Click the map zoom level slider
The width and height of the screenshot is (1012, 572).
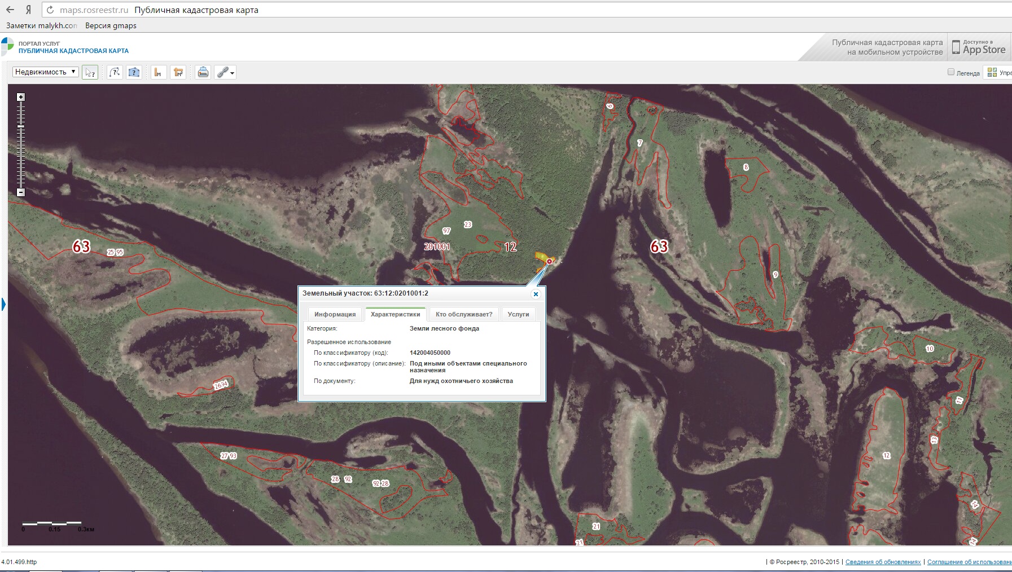point(21,144)
